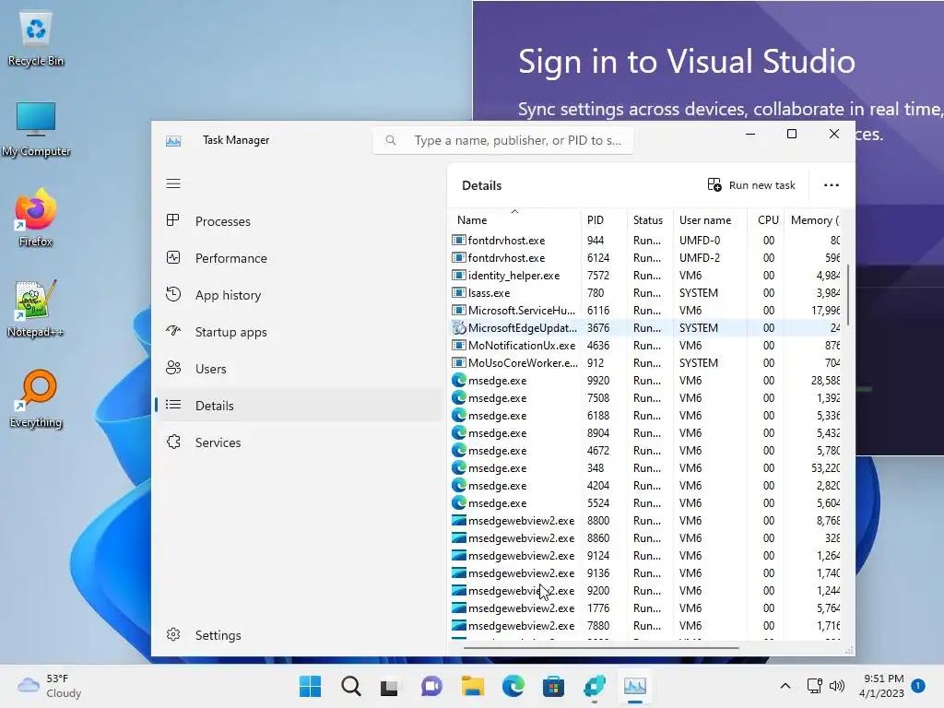The image size is (944, 708).
Task: Go to Startup apps page
Action: (299, 332)
